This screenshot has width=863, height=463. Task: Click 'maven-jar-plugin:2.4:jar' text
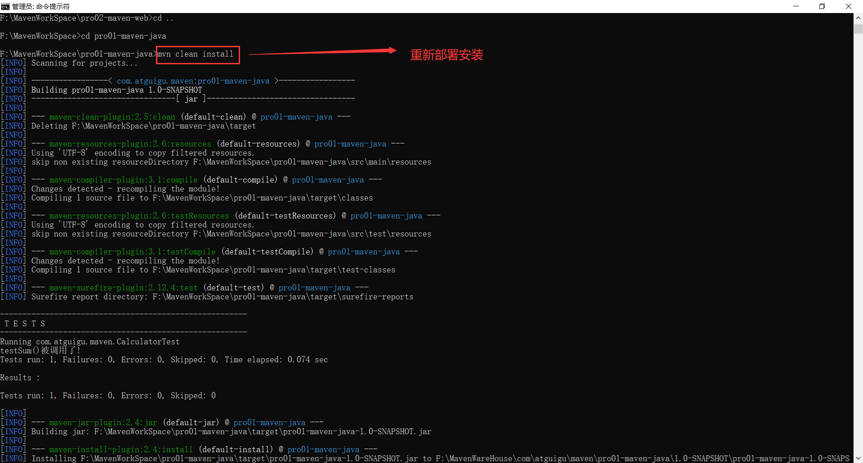[103, 423]
